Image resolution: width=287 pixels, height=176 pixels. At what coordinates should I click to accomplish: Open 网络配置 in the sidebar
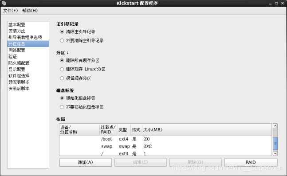click(x=28, y=50)
